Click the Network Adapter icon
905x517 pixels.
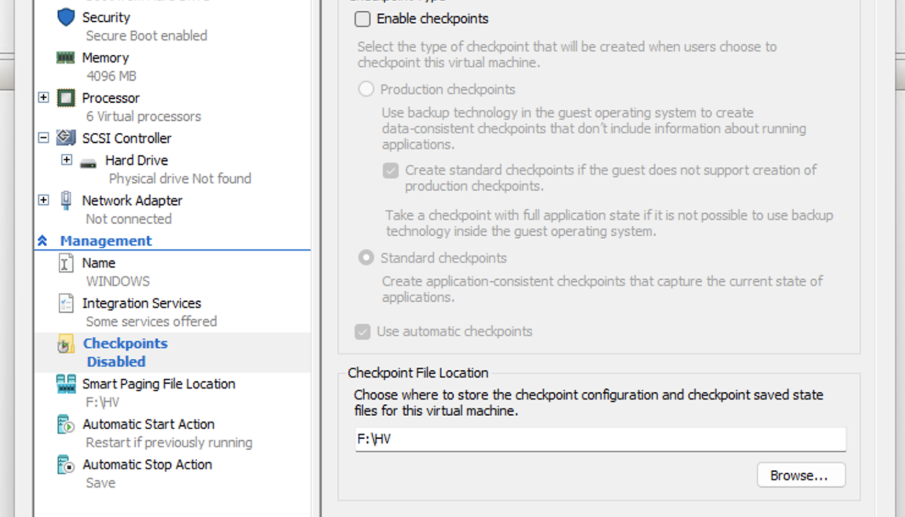point(66,200)
